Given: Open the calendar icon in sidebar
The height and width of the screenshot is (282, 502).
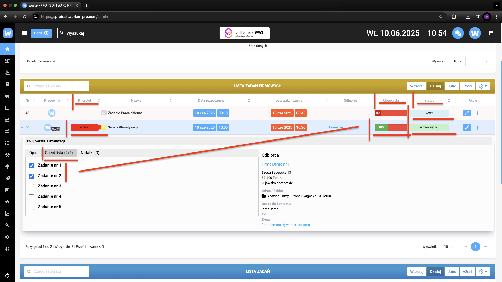Looking at the screenshot, I should coord(7,131).
